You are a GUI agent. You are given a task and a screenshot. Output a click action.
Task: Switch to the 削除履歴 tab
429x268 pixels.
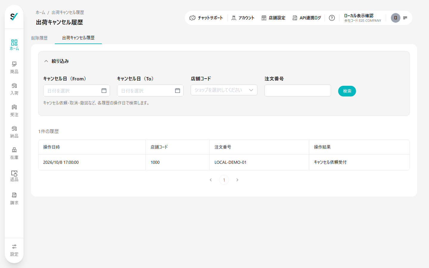pyautogui.click(x=39, y=38)
